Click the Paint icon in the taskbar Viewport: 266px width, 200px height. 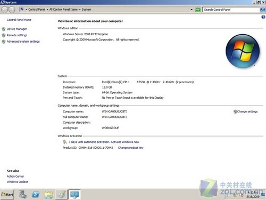point(61,195)
